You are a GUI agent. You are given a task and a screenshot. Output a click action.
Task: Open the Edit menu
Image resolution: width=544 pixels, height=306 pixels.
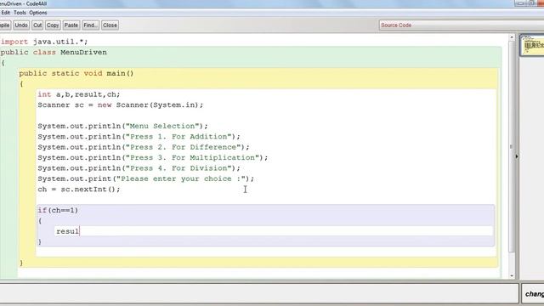click(x=5, y=13)
